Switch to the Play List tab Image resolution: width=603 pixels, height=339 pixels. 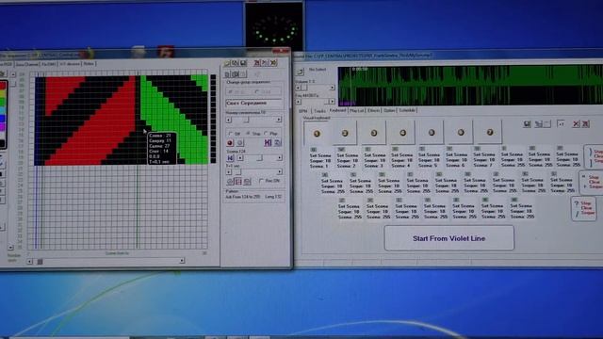[x=356, y=110]
